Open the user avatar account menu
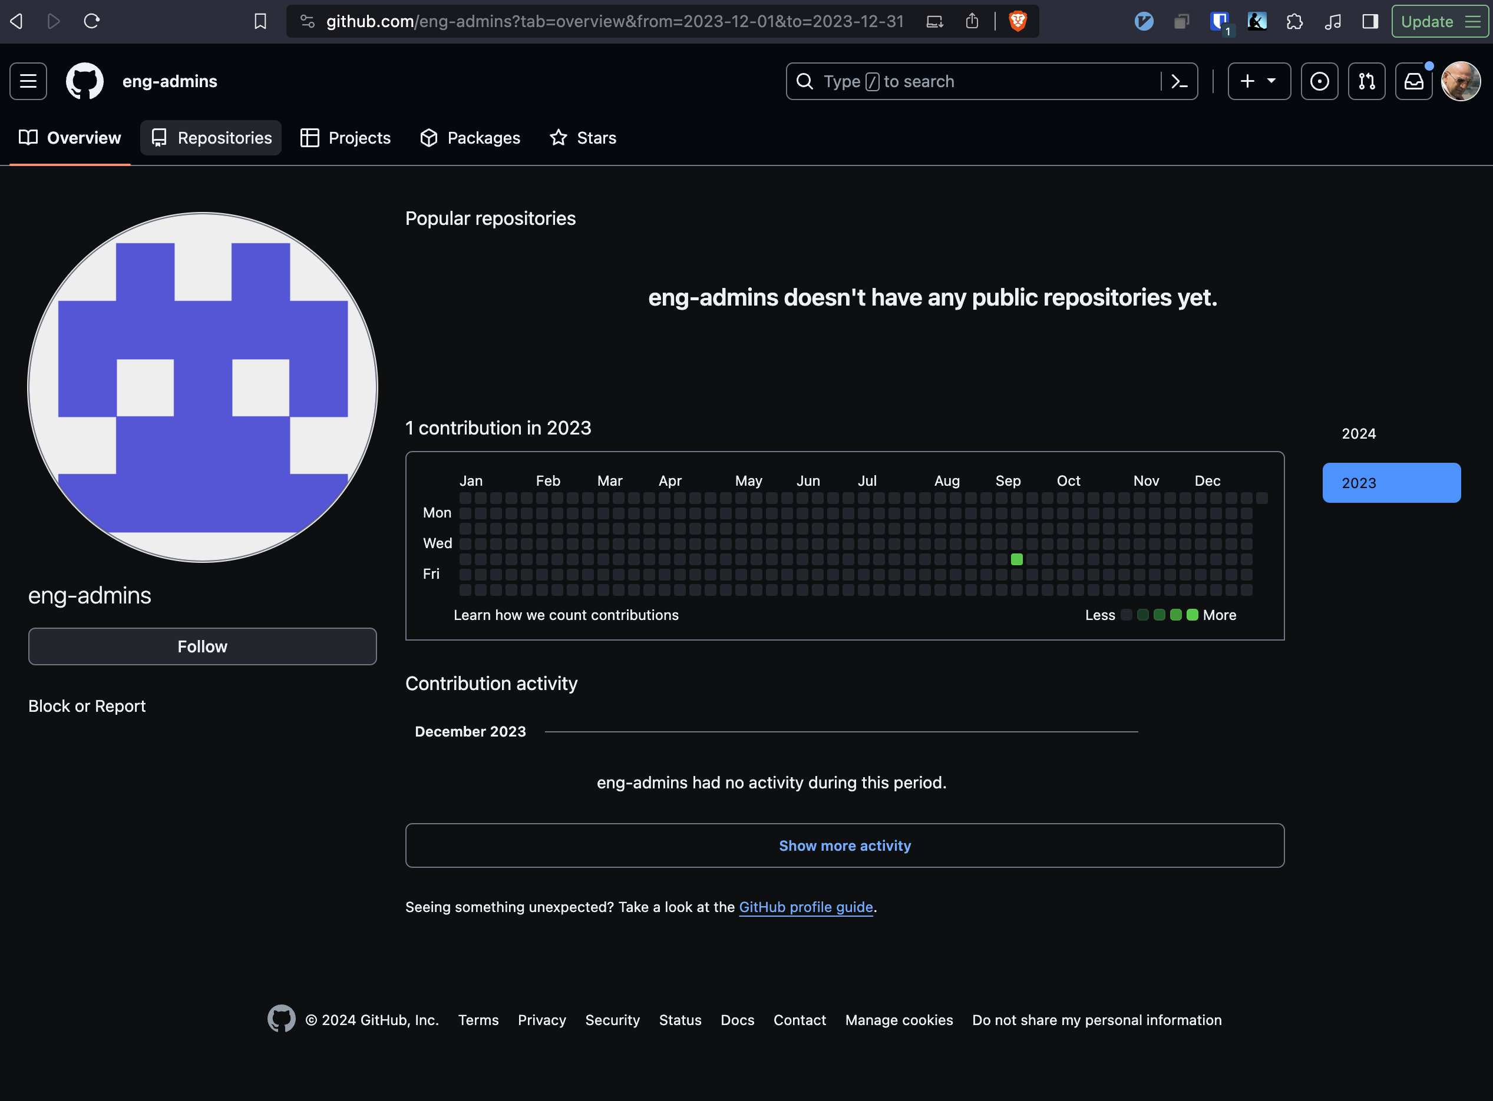The image size is (1493, 1101). point(1461,81)
